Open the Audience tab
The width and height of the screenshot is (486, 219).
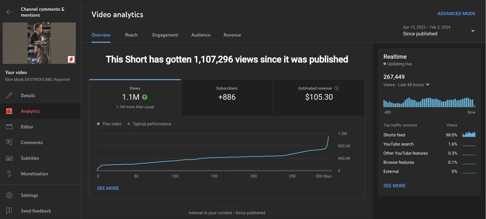click(x=201, y=35)
